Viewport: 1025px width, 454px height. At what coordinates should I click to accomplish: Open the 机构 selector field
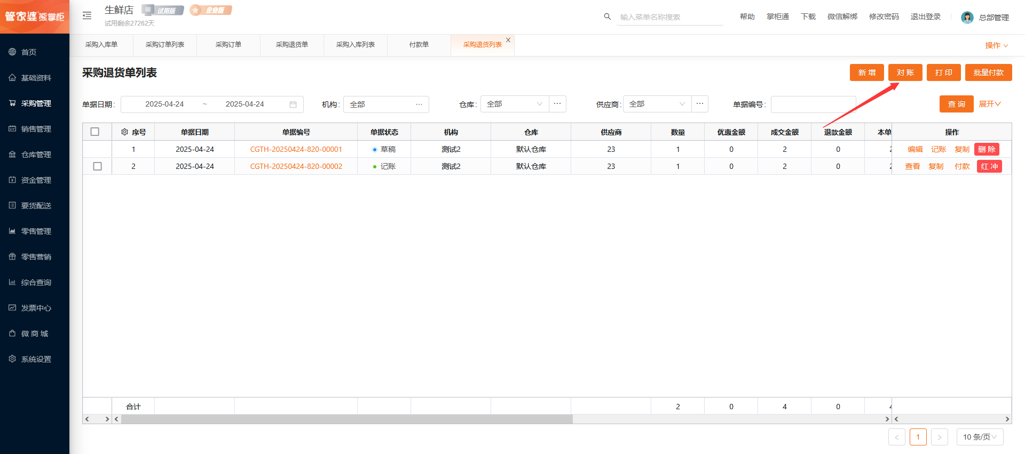(386, 104)
